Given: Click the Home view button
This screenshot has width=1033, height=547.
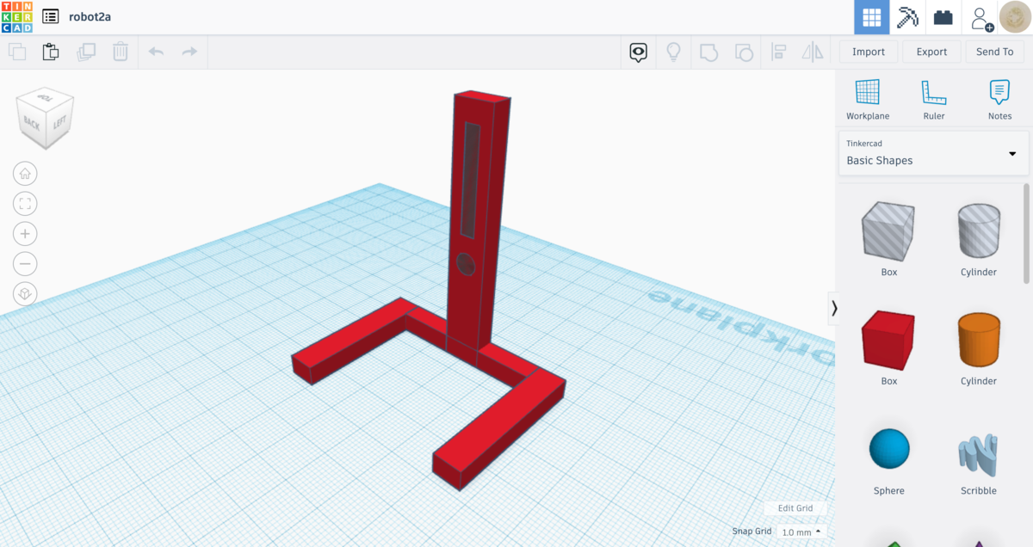Looking at the screenshot, I should [x=25, y=174].
